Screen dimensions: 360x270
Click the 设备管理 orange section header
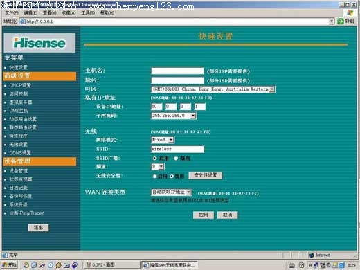[39, 161]
